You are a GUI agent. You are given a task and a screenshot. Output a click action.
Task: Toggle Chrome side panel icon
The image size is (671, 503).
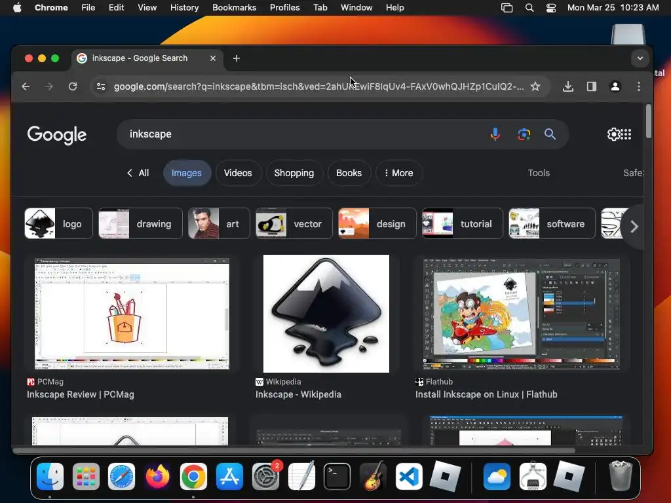coord(592,86)
